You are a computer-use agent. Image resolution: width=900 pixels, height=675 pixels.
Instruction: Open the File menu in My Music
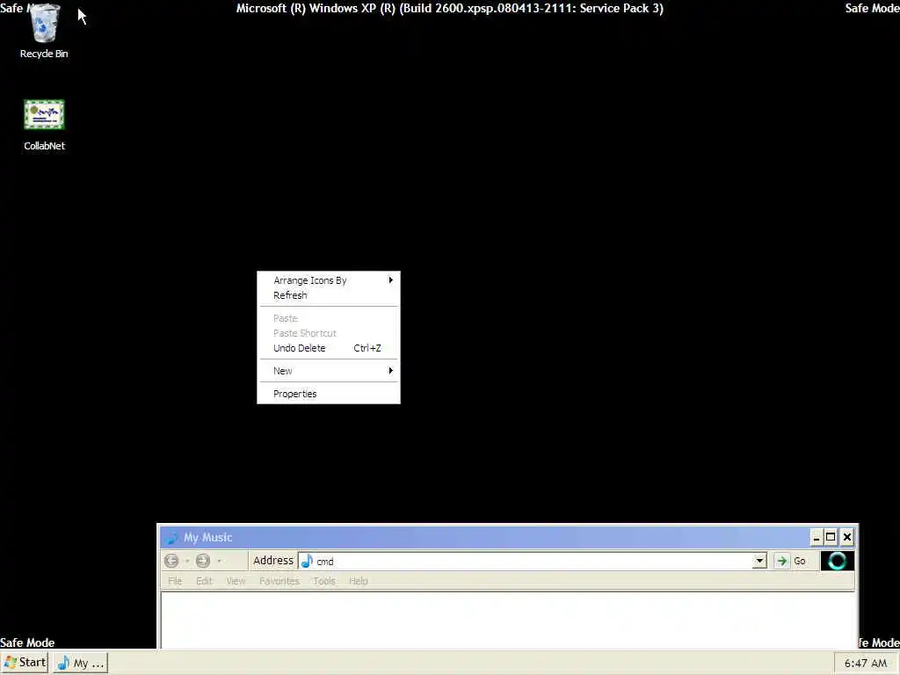[175, 581]
